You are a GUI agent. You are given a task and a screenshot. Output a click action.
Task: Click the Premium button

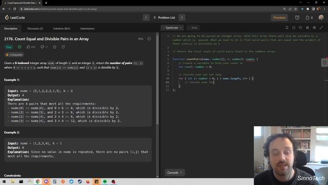tap(279, 17)
